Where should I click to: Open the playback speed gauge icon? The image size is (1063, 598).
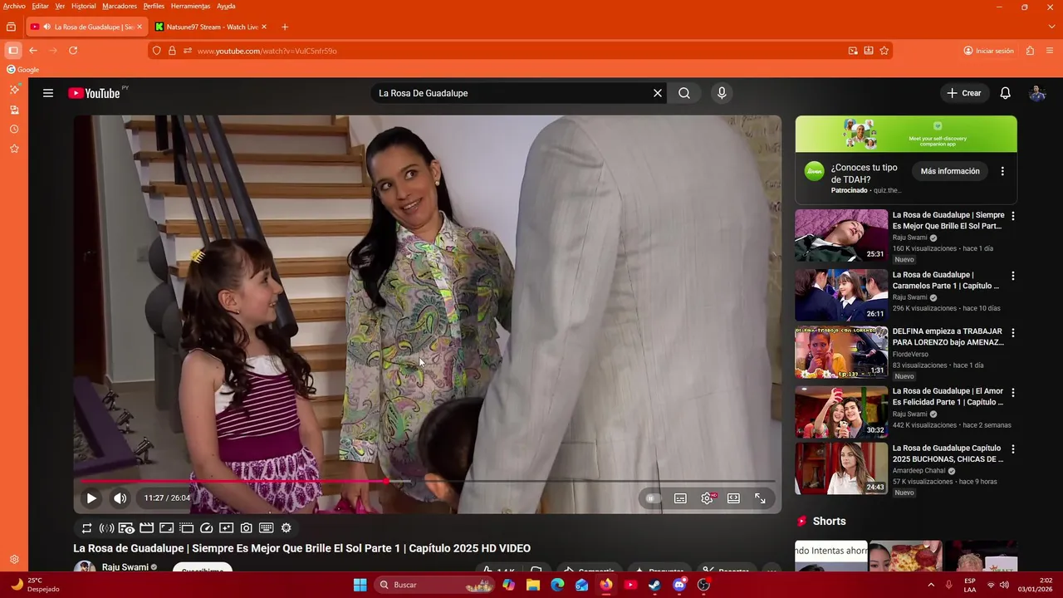[206, 528]
